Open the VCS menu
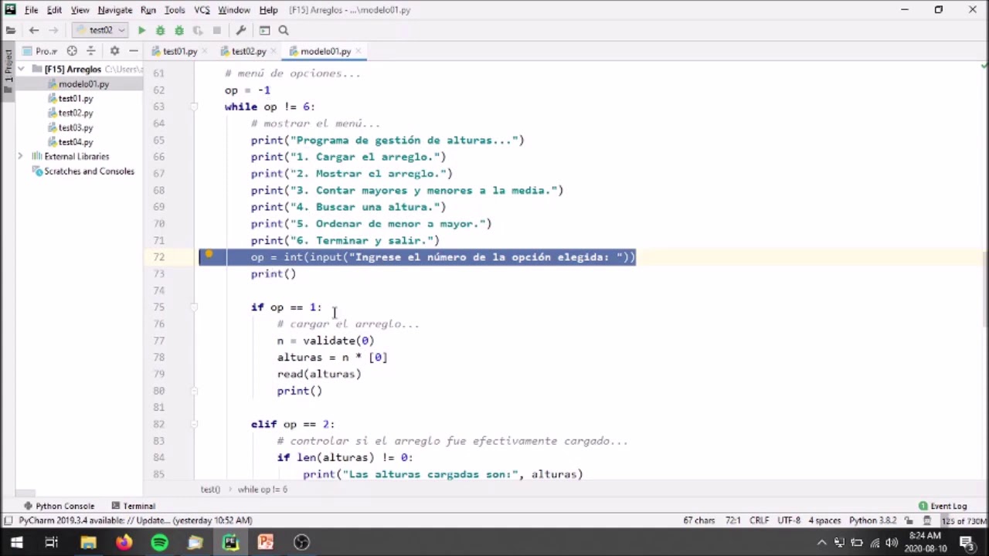Image resolution: width=989 pixels, height=556 pixels. coord(202,10)
